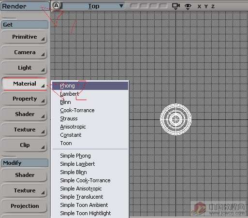Click the third viewport memo slot
248x218 pixels.
point(154,6)
